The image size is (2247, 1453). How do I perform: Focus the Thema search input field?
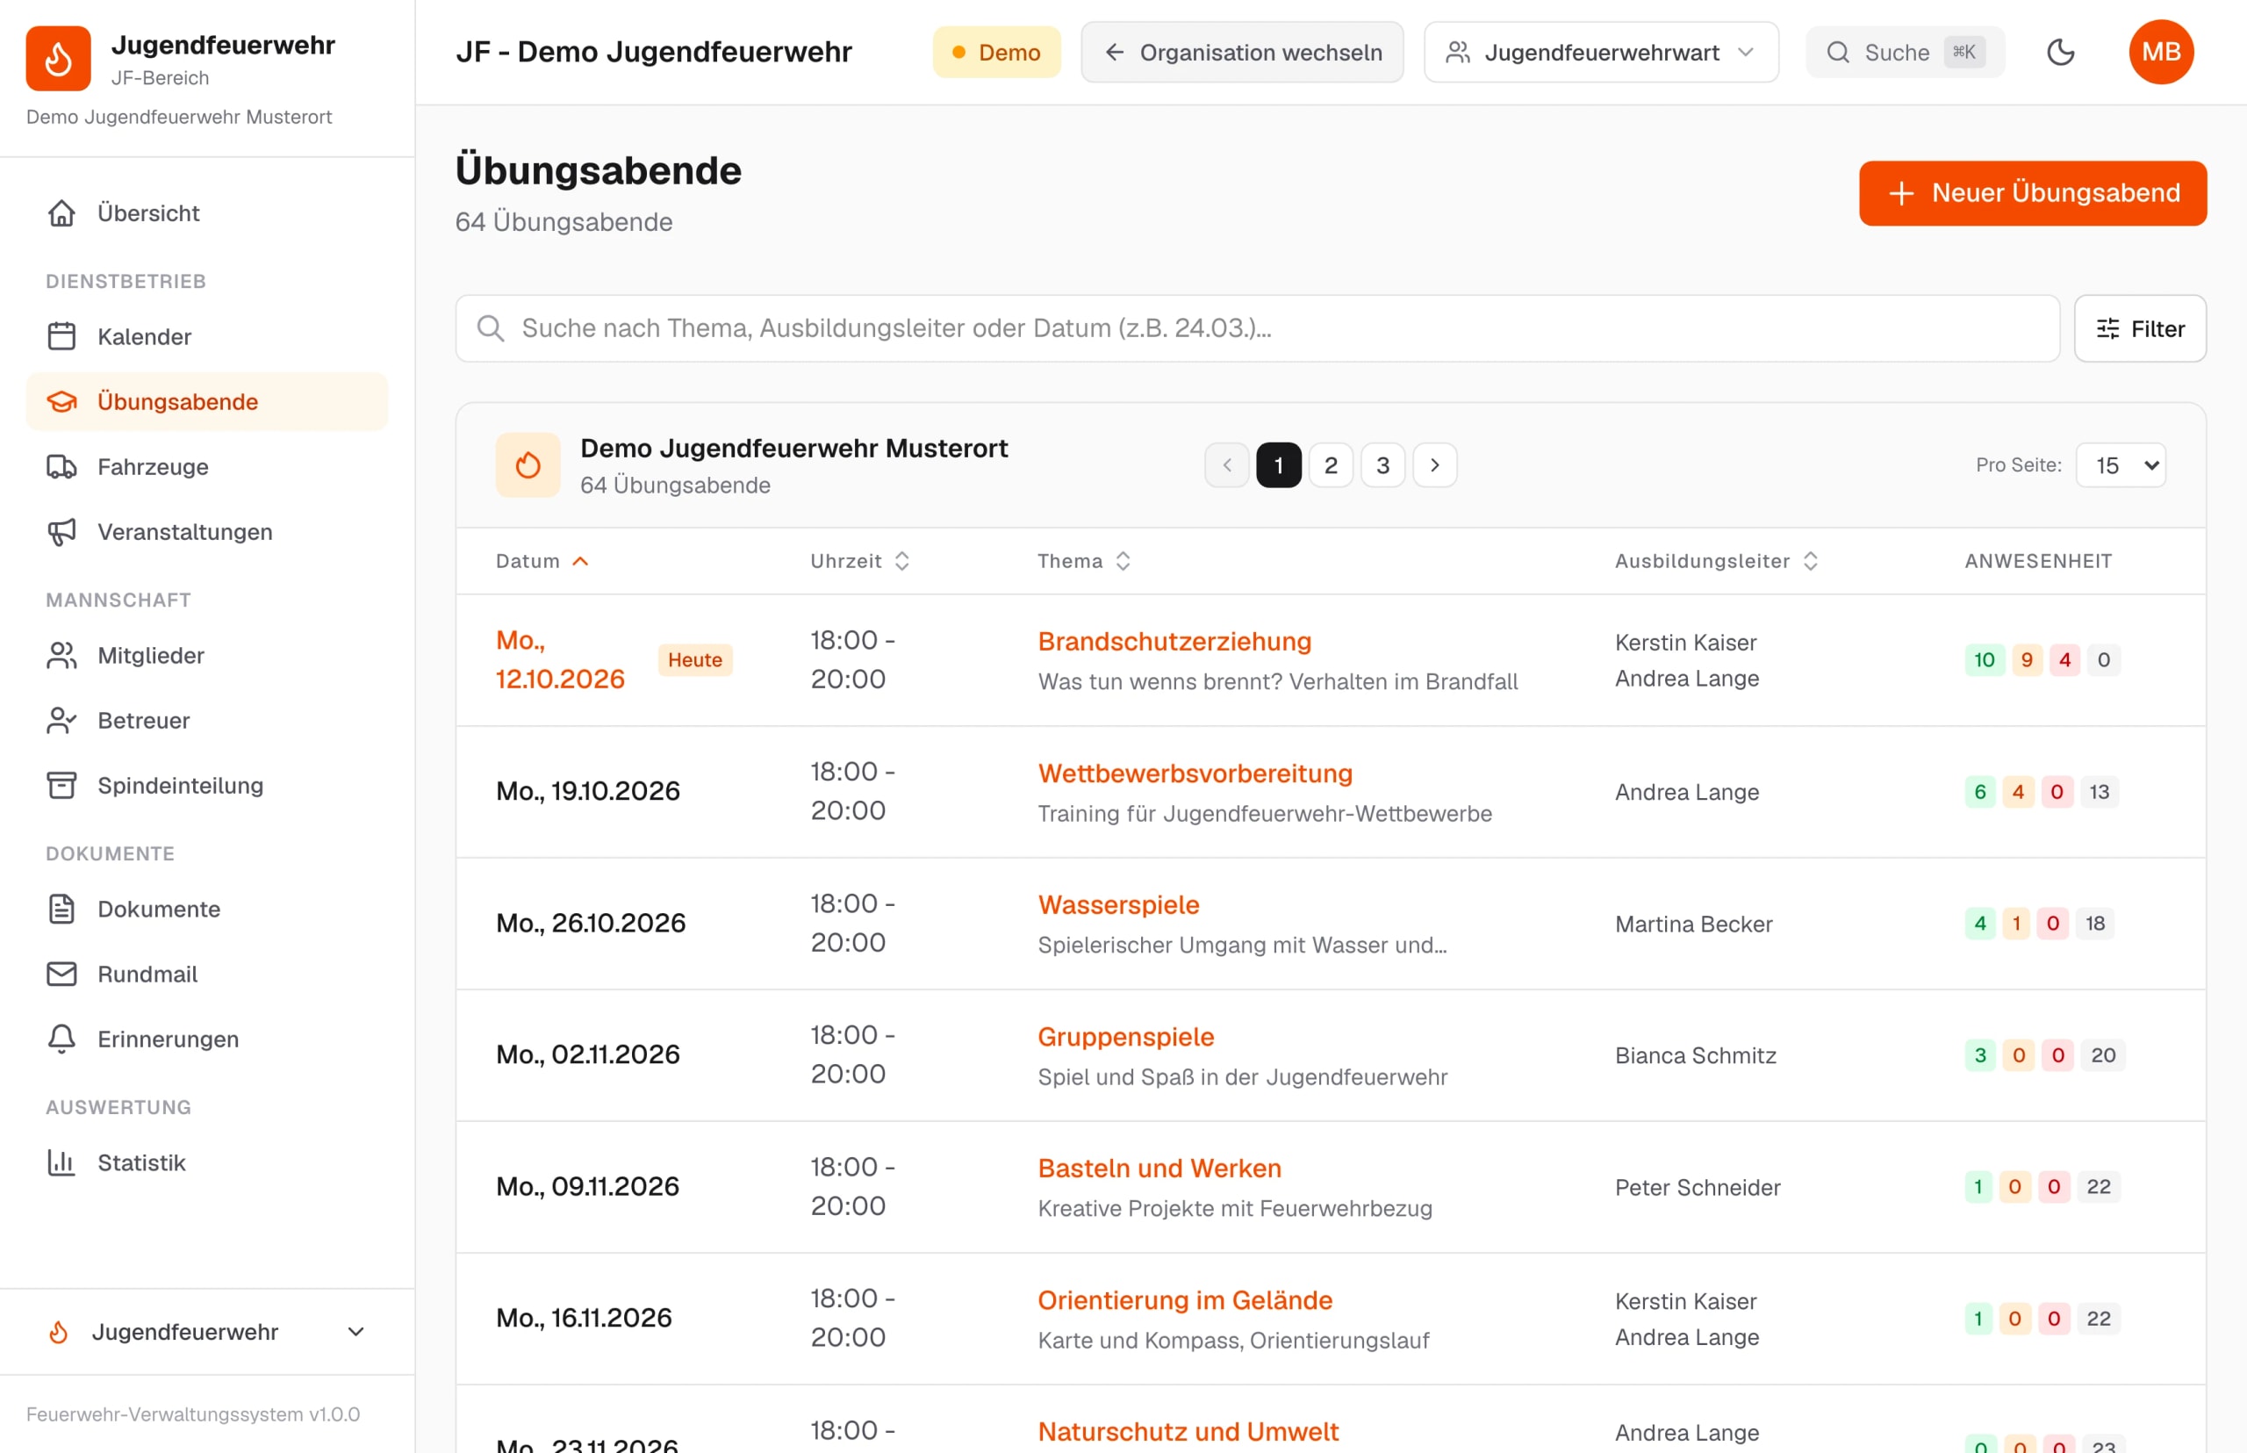(1257, 328)
